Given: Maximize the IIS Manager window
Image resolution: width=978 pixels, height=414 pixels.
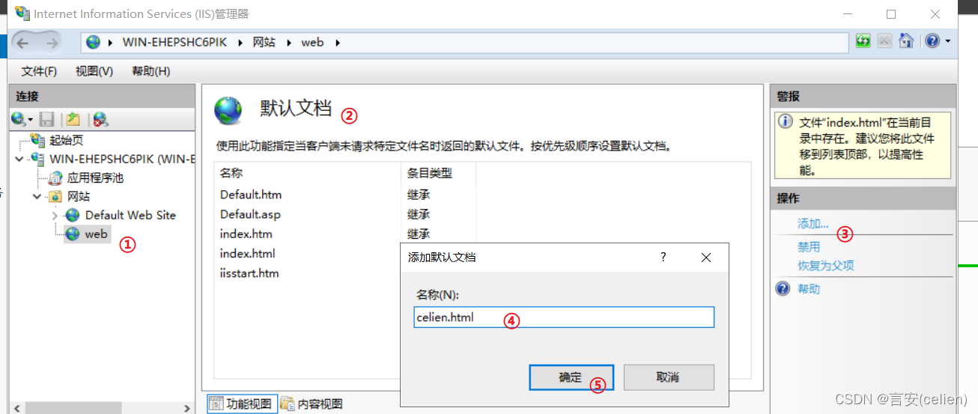Looking at the screenshot, I should (891, 13).
